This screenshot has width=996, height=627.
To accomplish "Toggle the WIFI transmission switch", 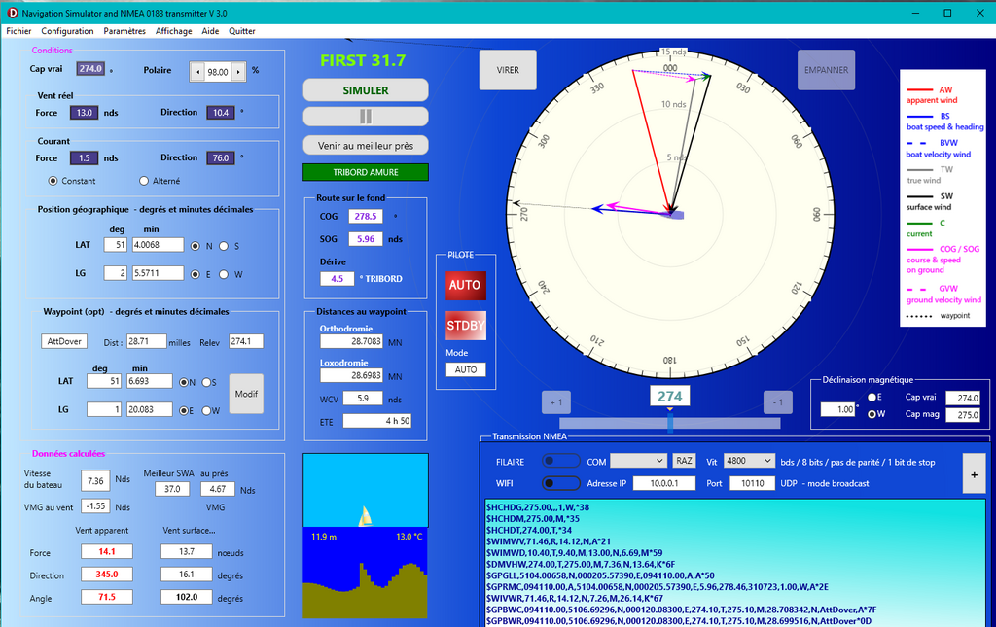I will tap(561, 483).
